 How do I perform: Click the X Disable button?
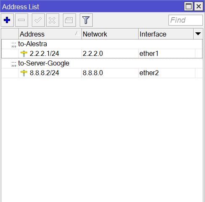pyautogui.click(x=53, y=20)
